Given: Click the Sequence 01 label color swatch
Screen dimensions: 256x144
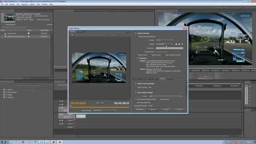Looking at the screenshot, I should coord(28,33).
